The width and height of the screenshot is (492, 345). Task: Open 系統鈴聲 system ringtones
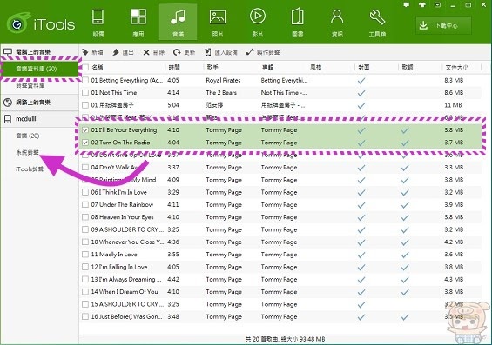coord(28,152)
